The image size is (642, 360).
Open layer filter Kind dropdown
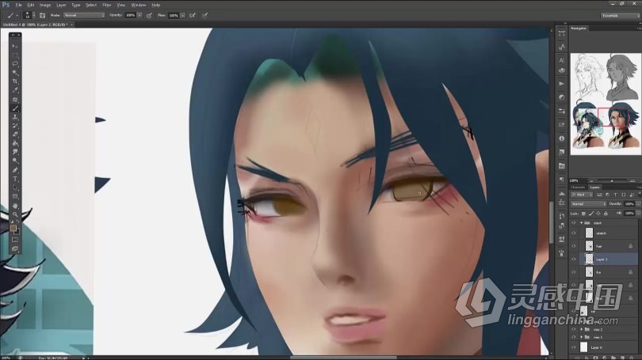tap(582, 195)
